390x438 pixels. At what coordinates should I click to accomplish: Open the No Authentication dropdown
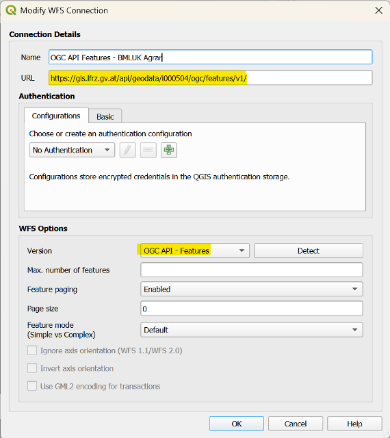pos(72,150)
